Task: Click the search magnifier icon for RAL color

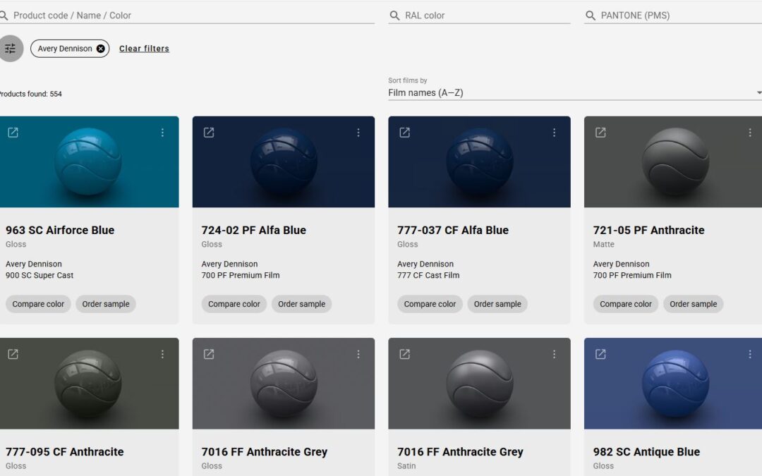Action: coord(394,16)
